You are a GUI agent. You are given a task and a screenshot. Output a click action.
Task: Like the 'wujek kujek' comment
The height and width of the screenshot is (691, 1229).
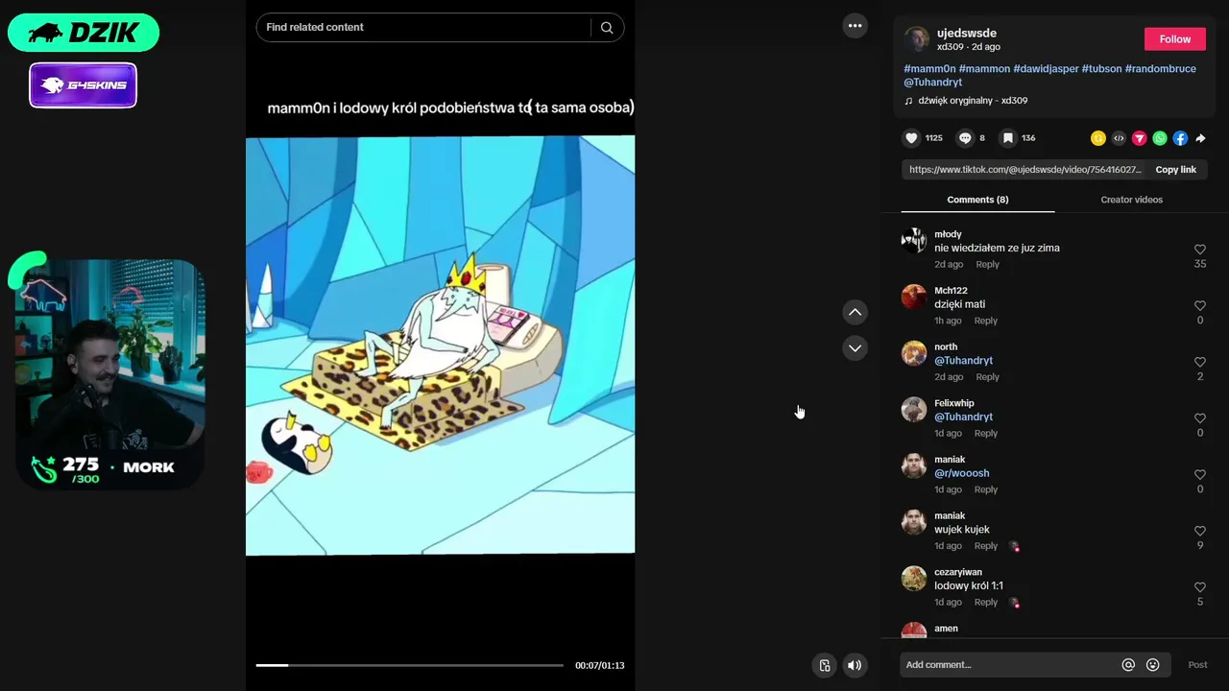tap(1199, 531)
